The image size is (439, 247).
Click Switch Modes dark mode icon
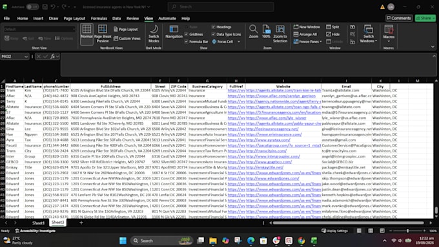154,30
